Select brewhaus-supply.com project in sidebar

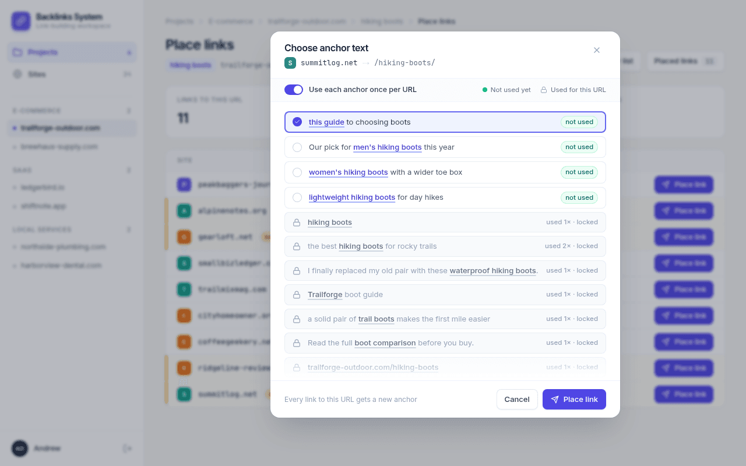point(72,147)
